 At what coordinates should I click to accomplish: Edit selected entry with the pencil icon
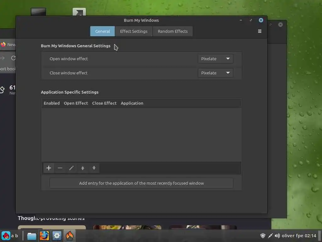coord(71,168)
